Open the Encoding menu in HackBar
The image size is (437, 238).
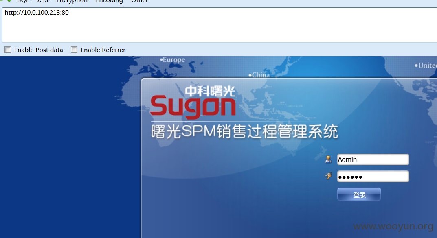(x=110, y=1)
